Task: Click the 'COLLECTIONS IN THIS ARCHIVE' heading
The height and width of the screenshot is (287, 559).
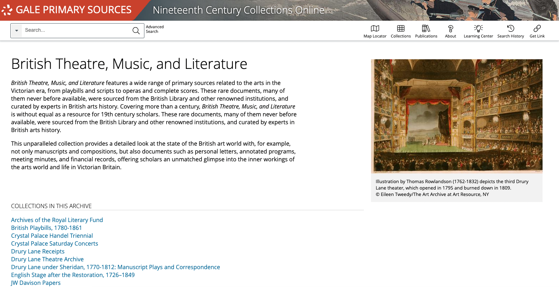Action: point(51,206)
